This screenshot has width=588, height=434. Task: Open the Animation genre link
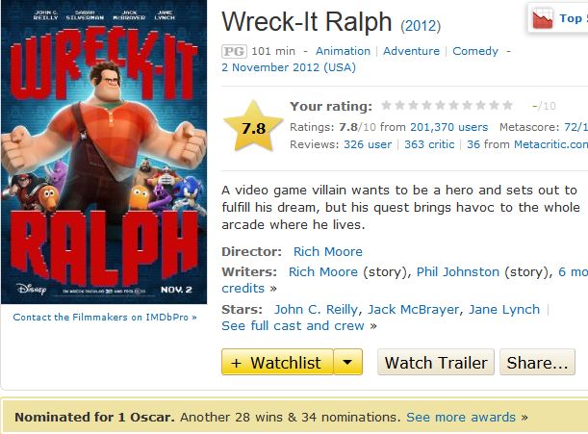(x=343, y=51)
